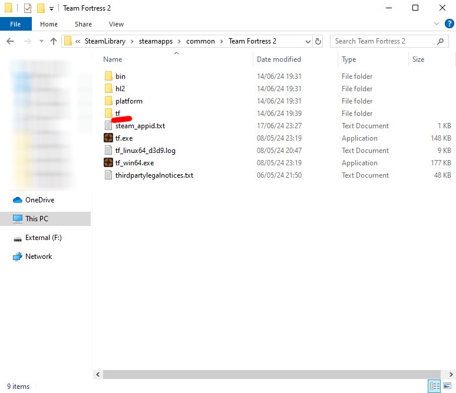The width and height of the screenshot is (456, 393).
Task: Click the New folder quick access icon
Action: (41, 8)
